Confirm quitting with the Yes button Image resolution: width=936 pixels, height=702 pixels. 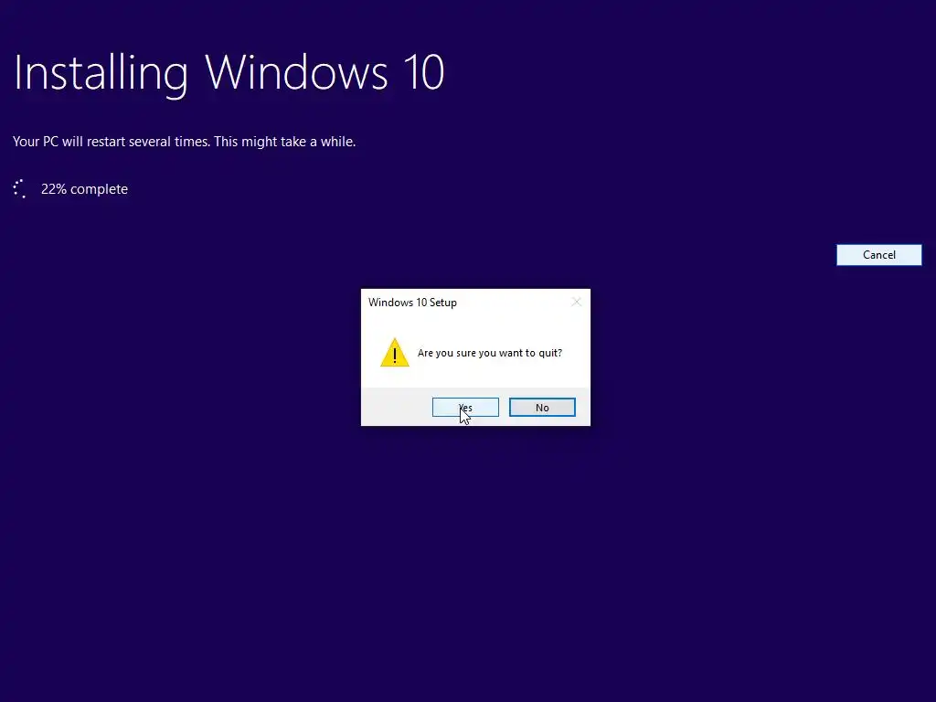465,407
